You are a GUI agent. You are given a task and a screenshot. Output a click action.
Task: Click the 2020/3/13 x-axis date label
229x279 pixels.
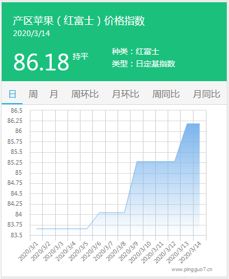pyautogui.click(x=178, y=253)
